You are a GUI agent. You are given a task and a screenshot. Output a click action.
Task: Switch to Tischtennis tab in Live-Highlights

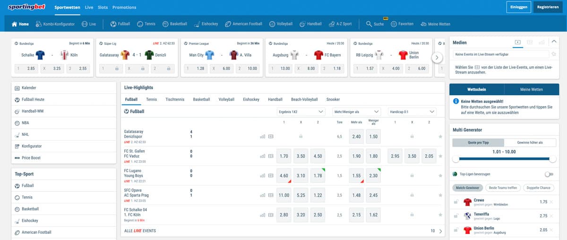click(x=175, y=99)
